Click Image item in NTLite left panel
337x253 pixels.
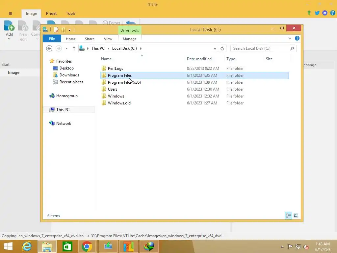13,72
